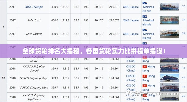The height and width of the screenshot is (102, 187).
Task: Open ONE (Japan) link in MOL Triumph row
Action: [x=131, y=7]
